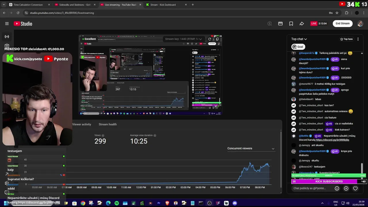This screenshot has width=368, height=207.
Task: Click the YouTube Studio logo
Action: [23, 24]
